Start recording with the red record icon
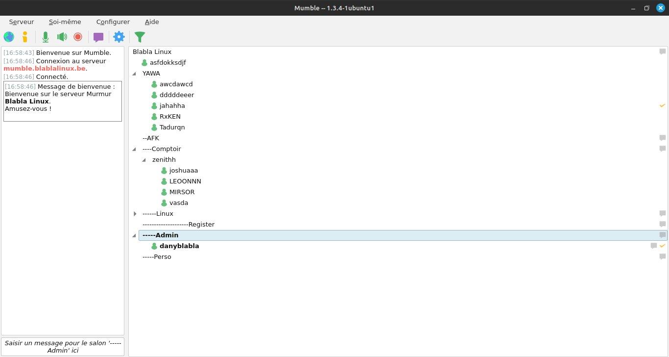The width and height of the screenshot is (669, 357). (78, 37)
